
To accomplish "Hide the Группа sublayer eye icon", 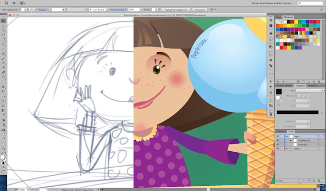I will pyautogui.click(x=278, y=141).
